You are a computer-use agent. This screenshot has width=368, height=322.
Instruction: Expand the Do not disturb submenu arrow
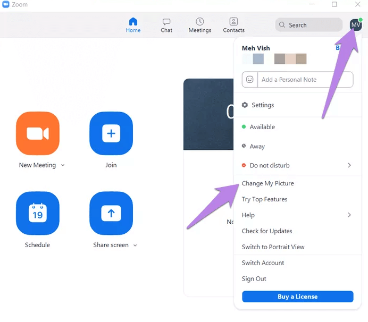(349, 166)
